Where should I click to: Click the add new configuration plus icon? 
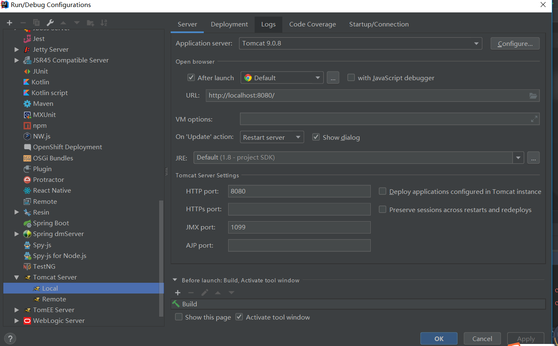click(x=10, y=23)
